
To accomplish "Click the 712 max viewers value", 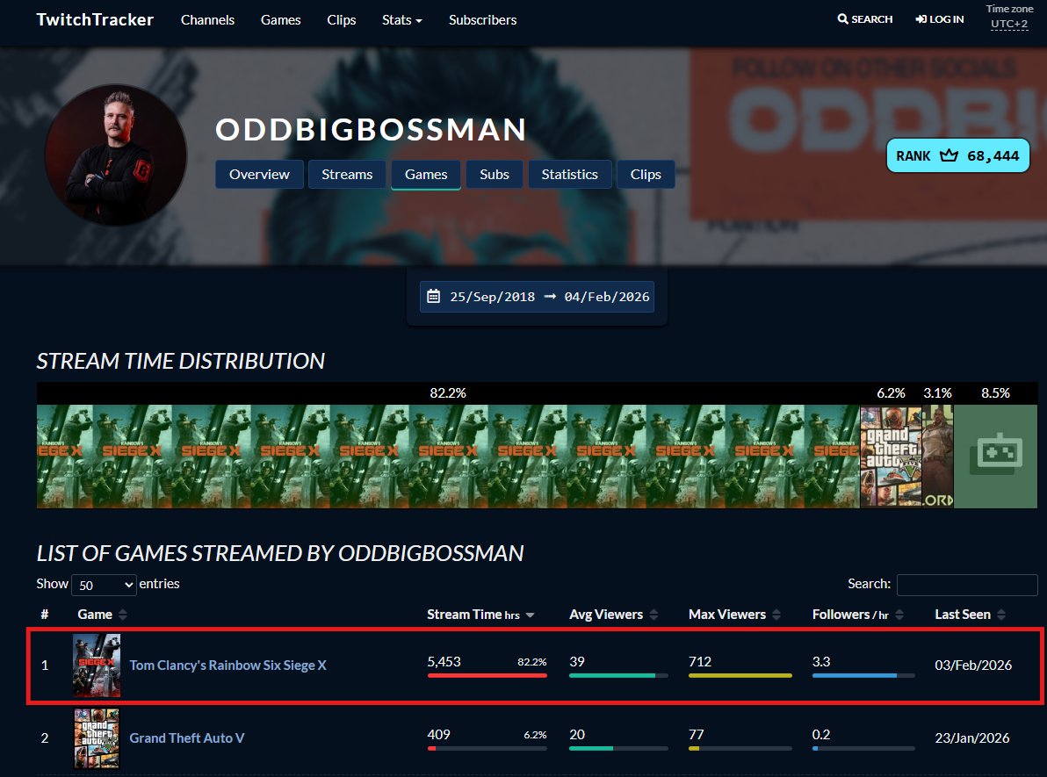I will (700, 661).
